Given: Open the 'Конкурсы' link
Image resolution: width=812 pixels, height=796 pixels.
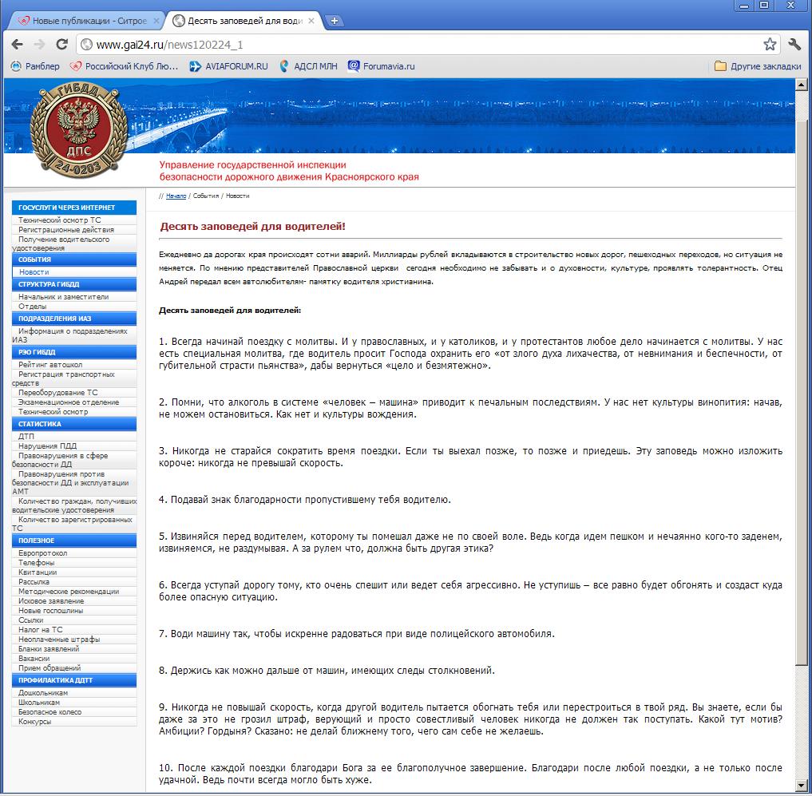Looking at the screenshot, I should point(34,722).
